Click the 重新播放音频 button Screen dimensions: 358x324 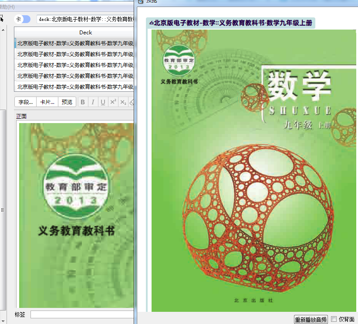311,320
